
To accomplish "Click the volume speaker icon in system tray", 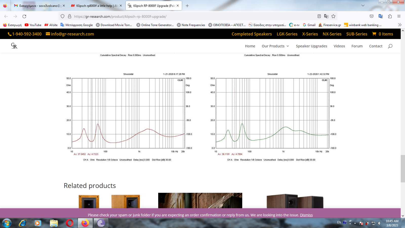I will point(379,223).
